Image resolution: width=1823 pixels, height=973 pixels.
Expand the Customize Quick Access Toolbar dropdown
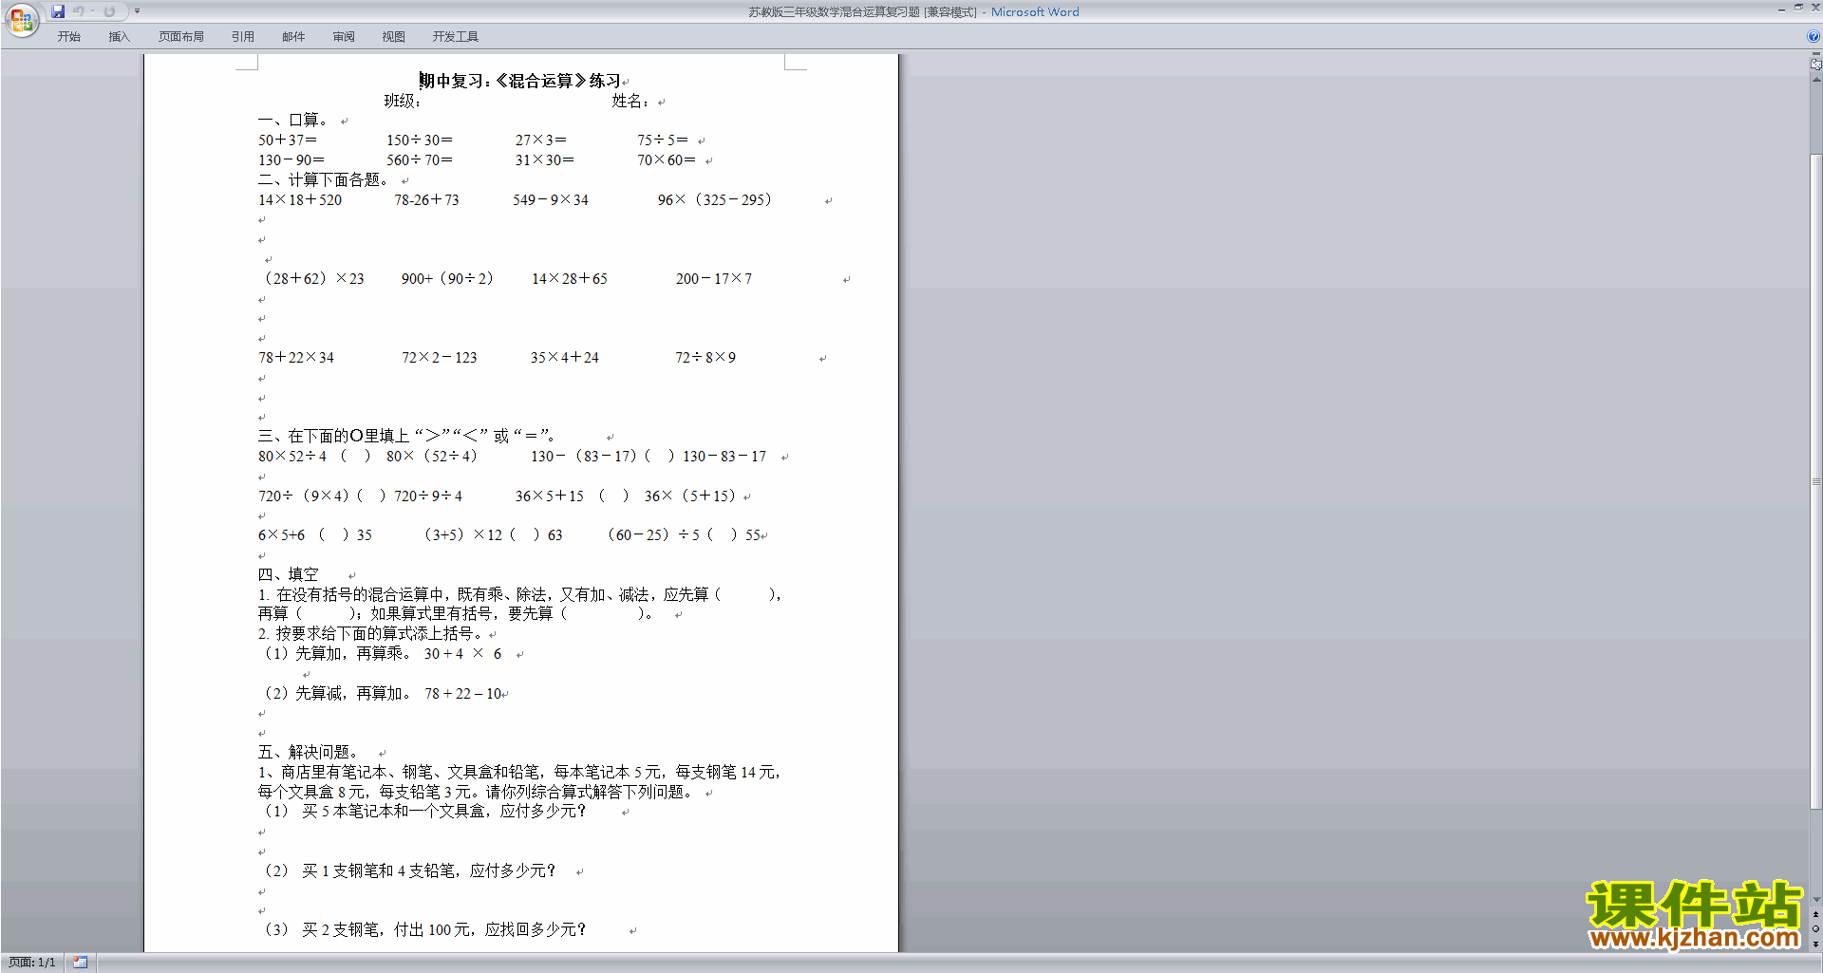137,11
